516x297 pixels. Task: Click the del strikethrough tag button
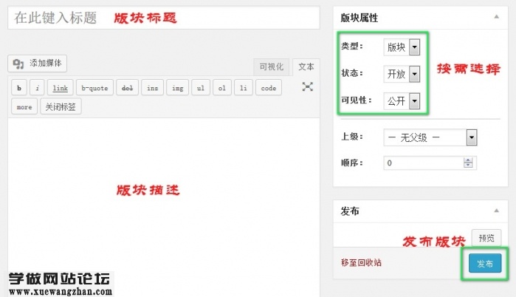(x=127, y=88)
